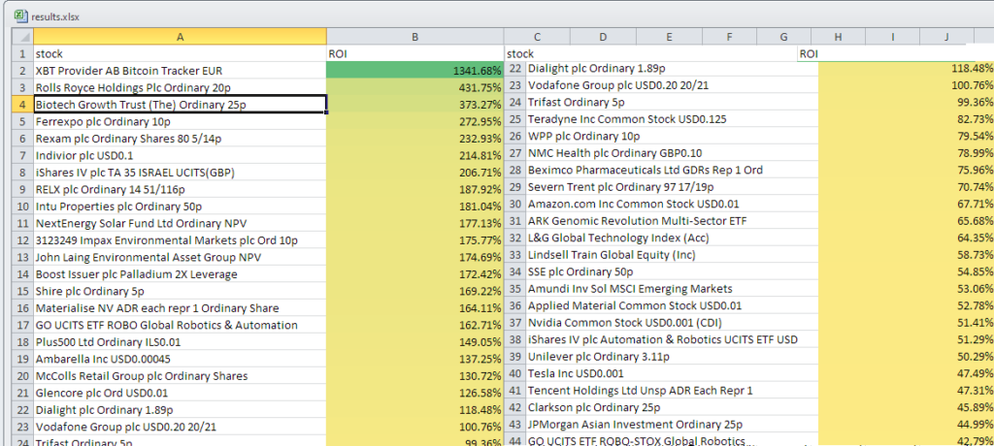Select the Amazon.com Inc Common Stock cell
This screenshot has width=994, height=446.
672,204
